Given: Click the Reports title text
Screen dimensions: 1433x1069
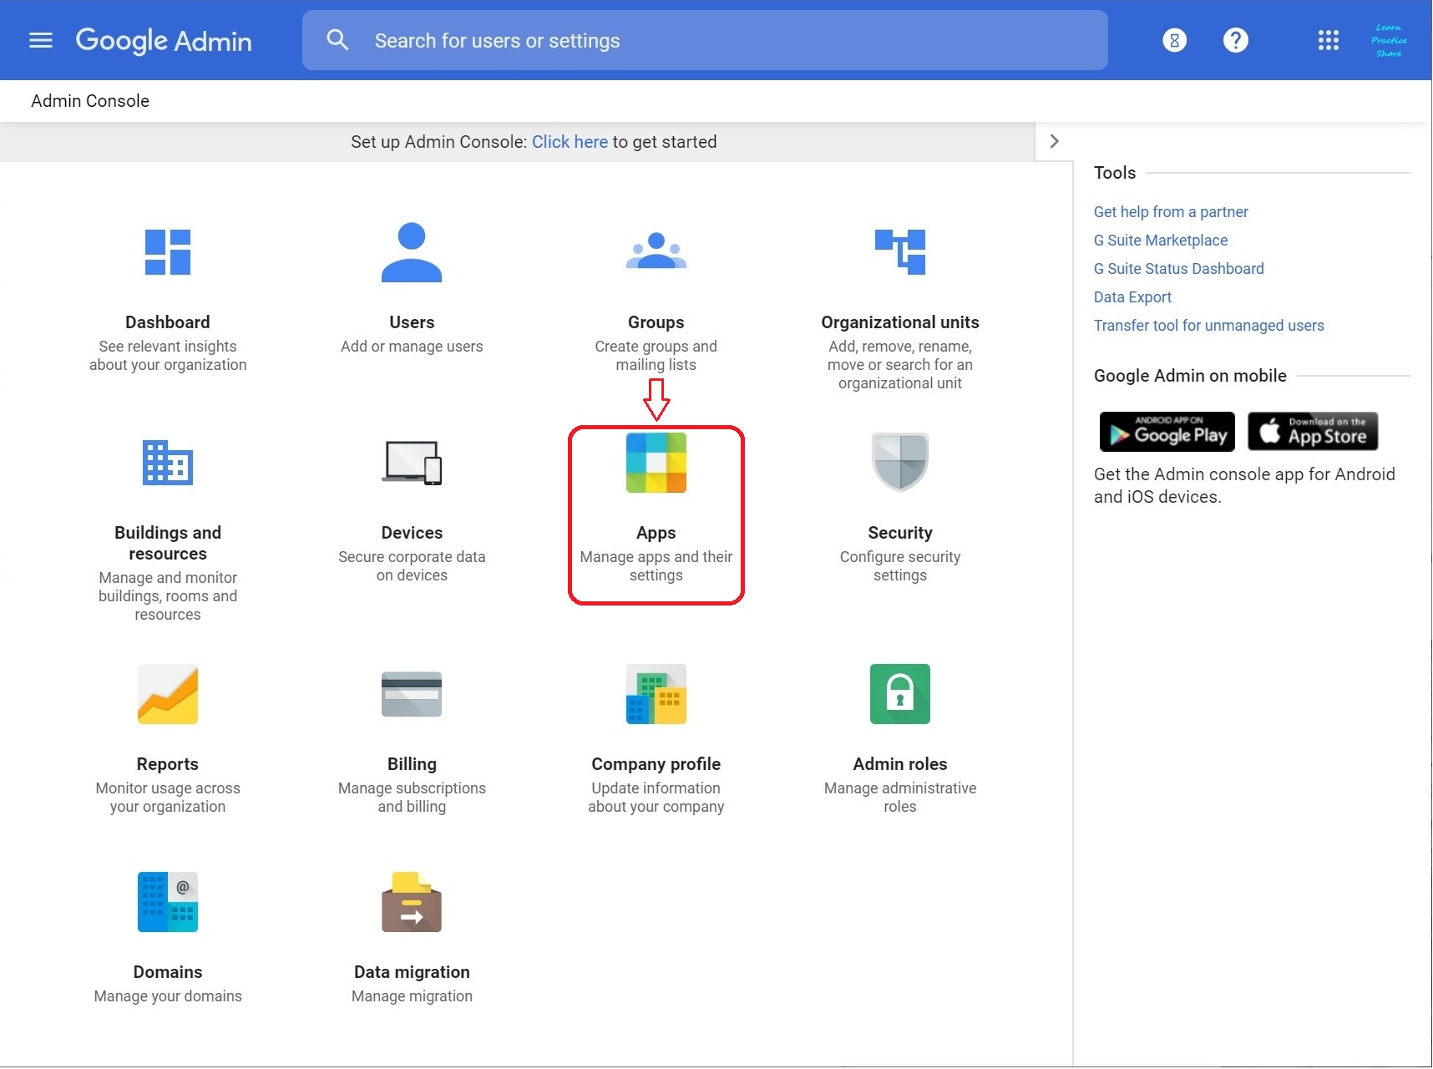Looking at the screenshot, I should [168, 764].
